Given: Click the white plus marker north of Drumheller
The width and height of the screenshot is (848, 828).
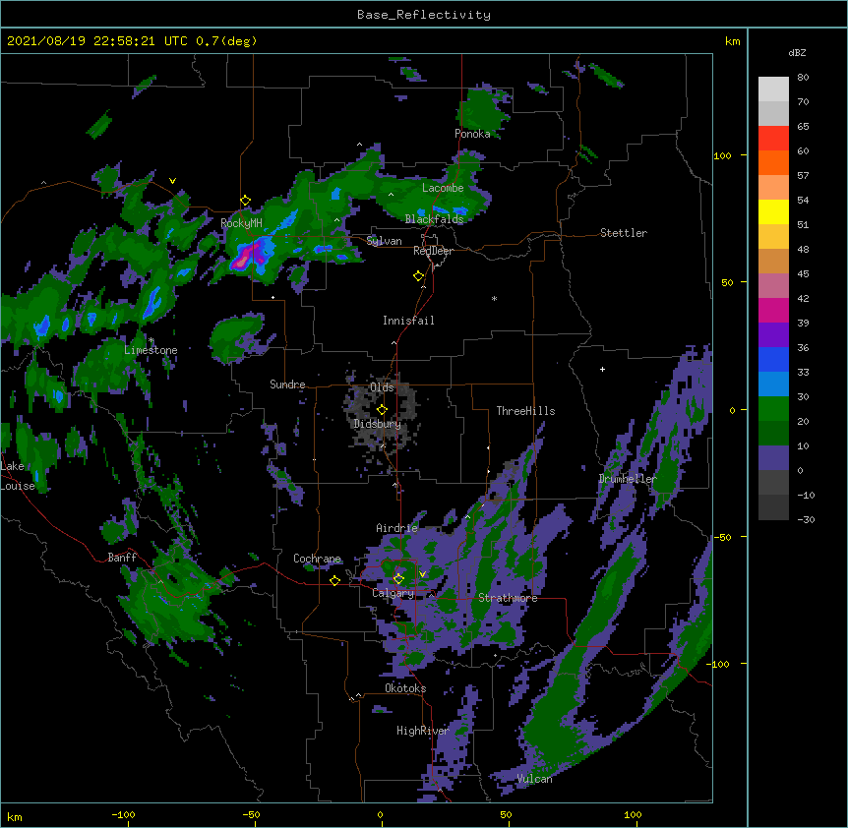Looking at the screenshot, I should coord(602,369).
